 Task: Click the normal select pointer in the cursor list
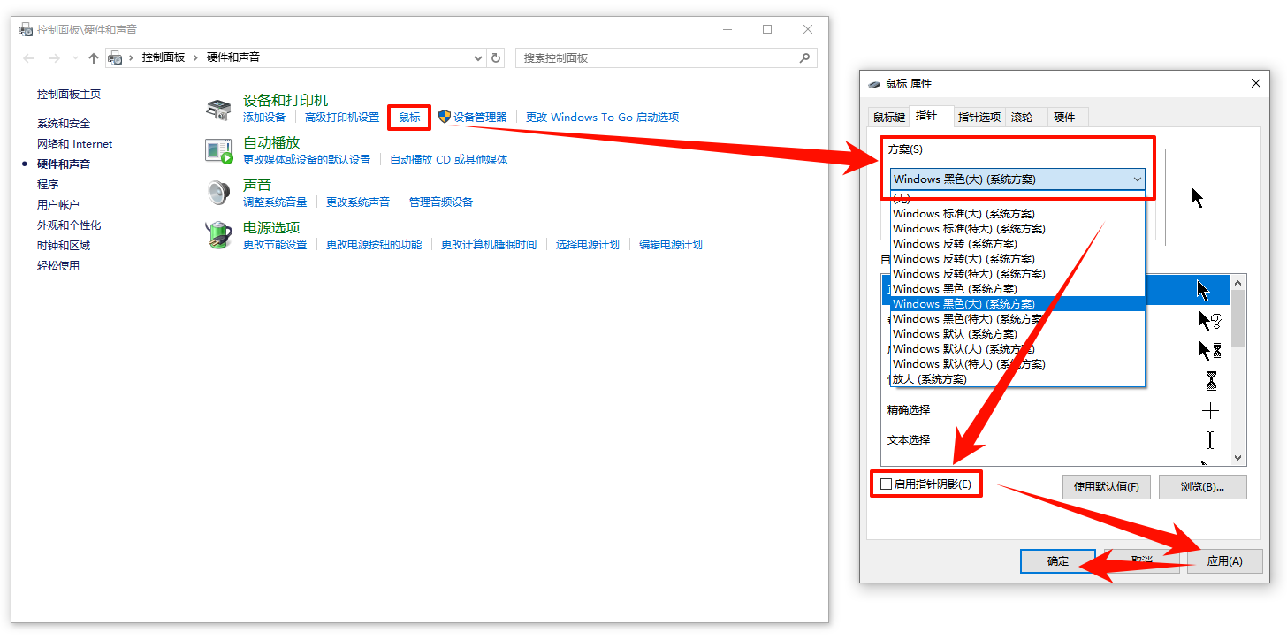click(1203, 290)
